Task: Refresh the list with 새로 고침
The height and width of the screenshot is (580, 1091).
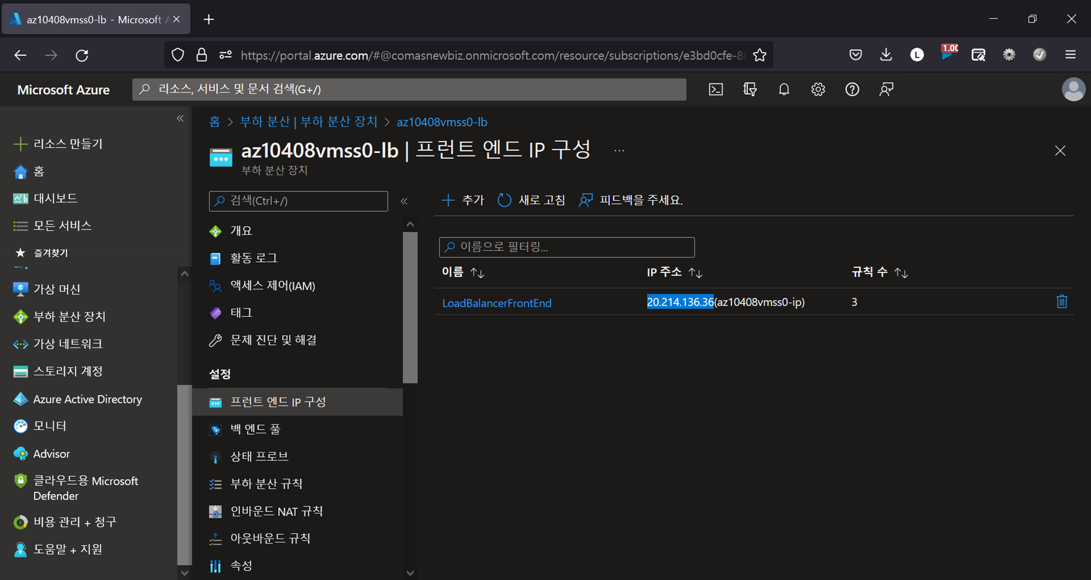Action: [x=531, y=200]
